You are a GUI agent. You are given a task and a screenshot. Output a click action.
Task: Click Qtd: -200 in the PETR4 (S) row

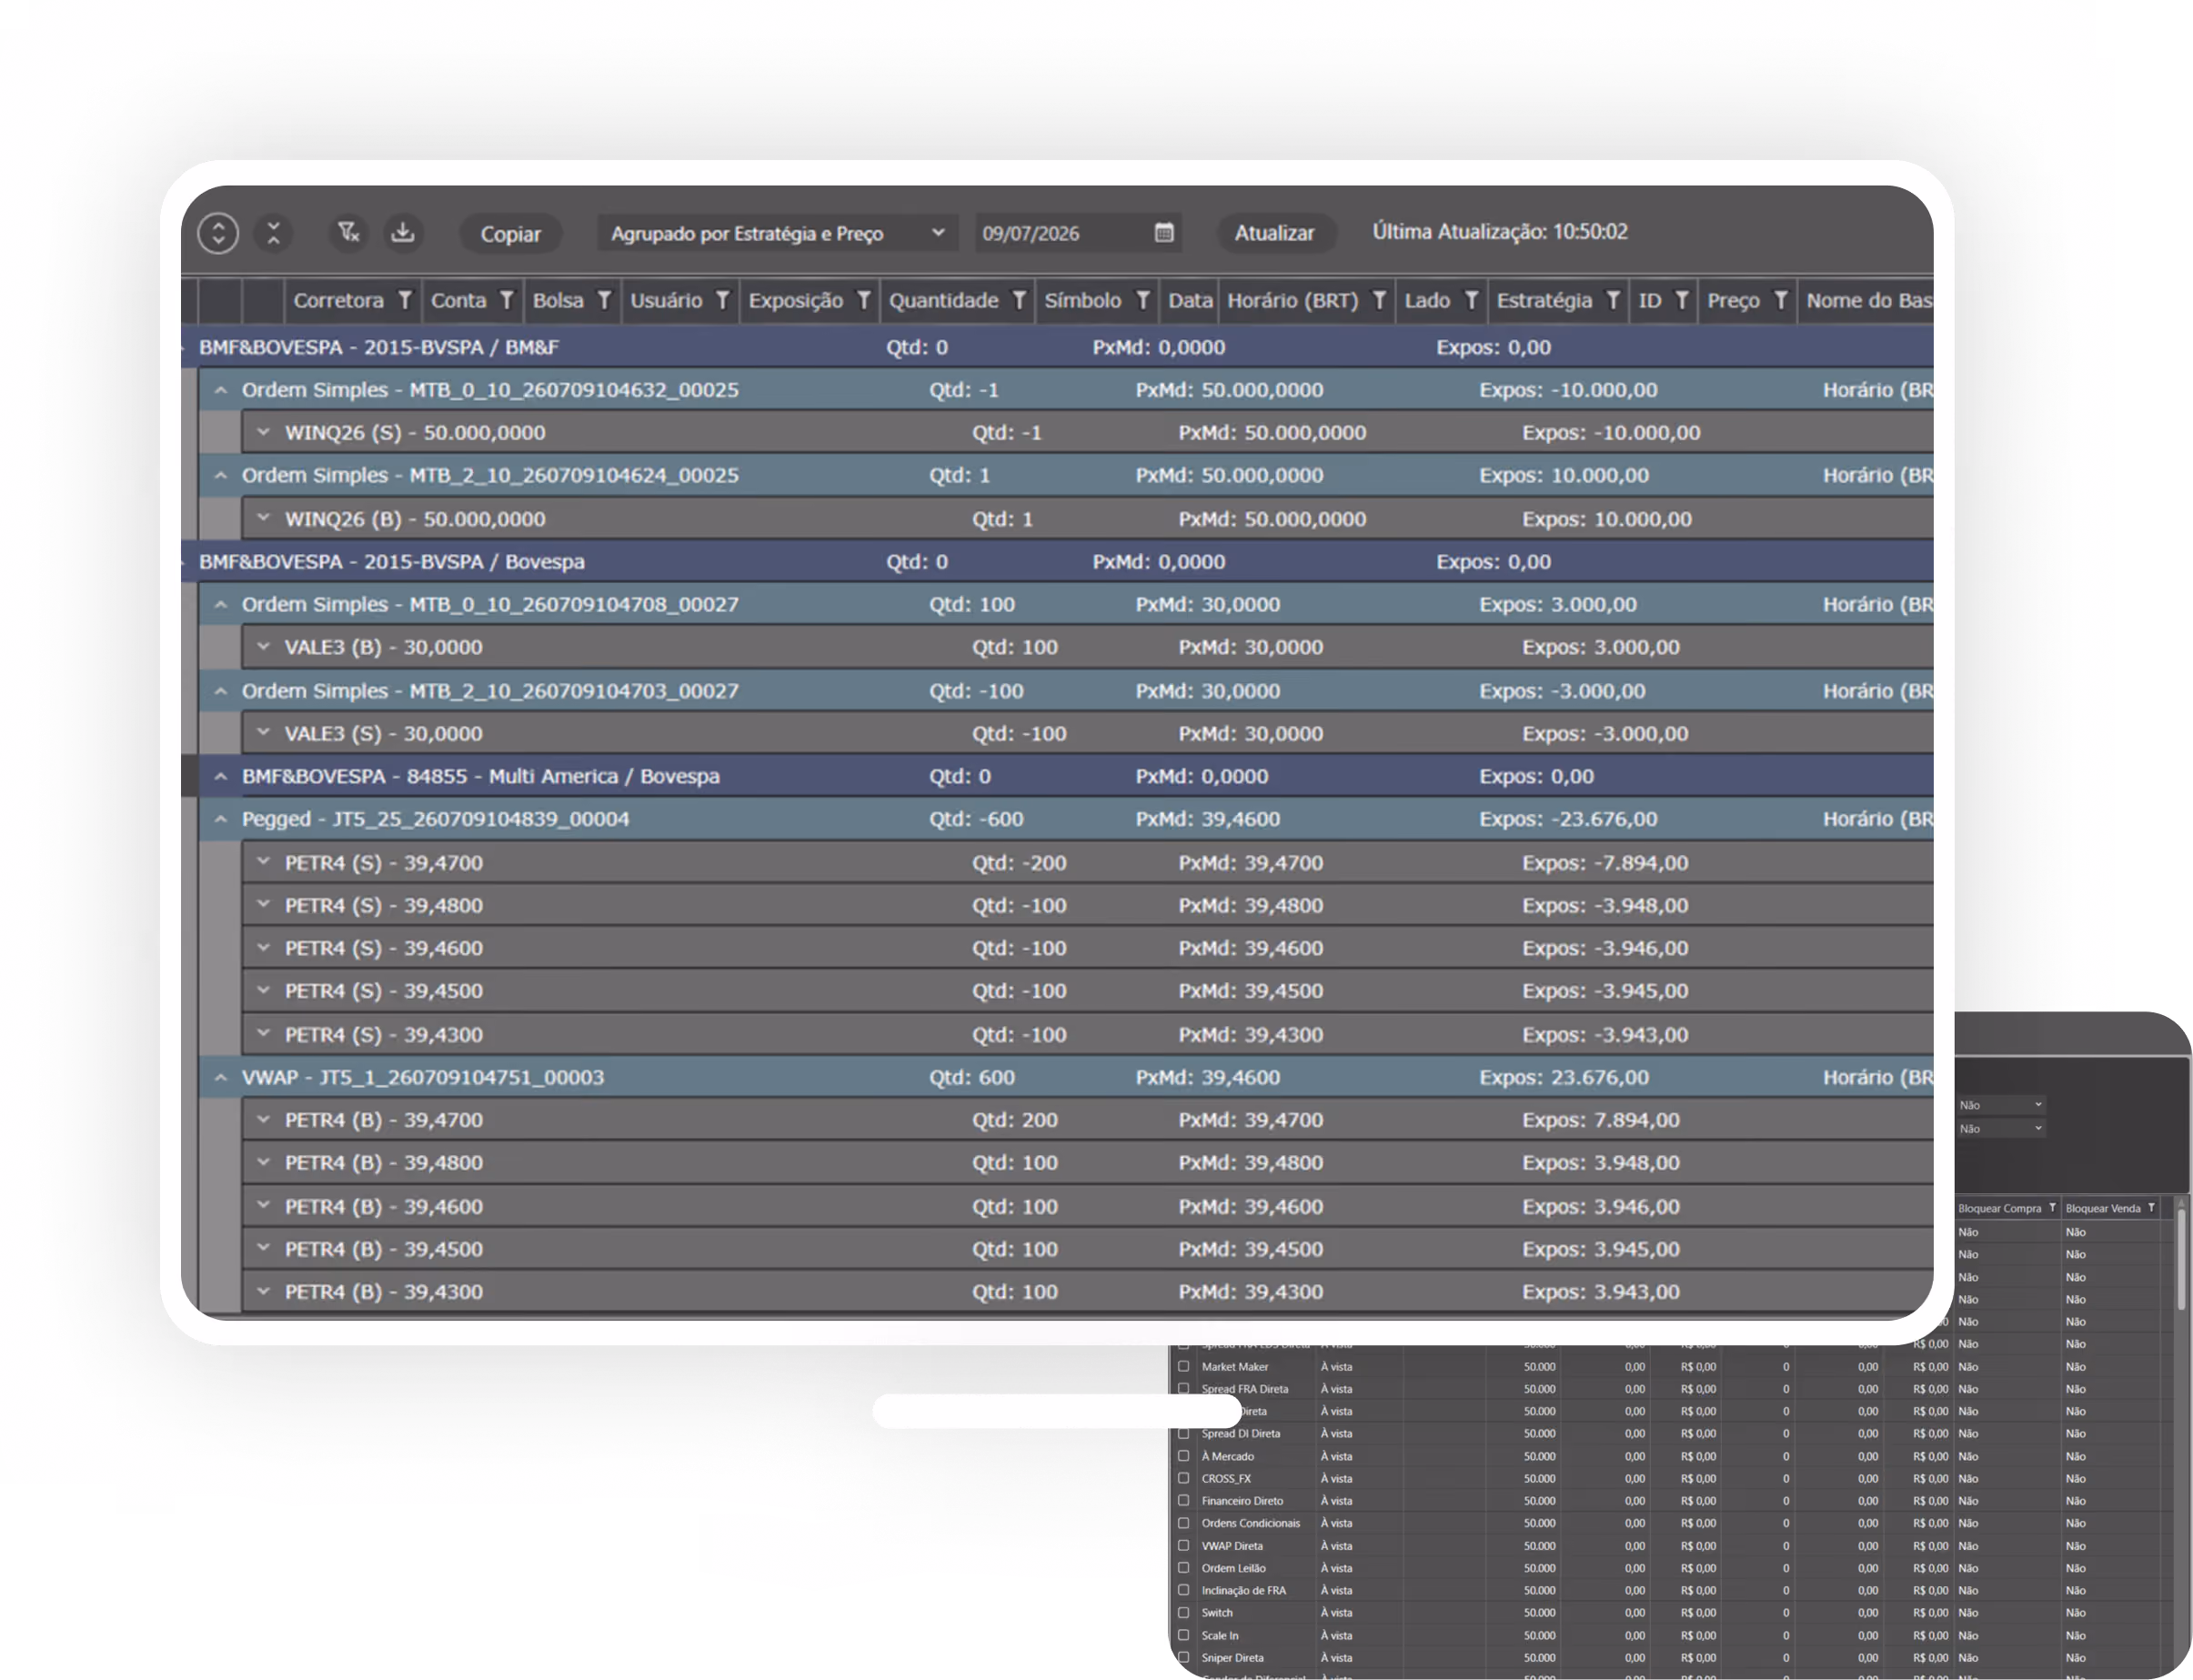click(x=1019, y=862)
